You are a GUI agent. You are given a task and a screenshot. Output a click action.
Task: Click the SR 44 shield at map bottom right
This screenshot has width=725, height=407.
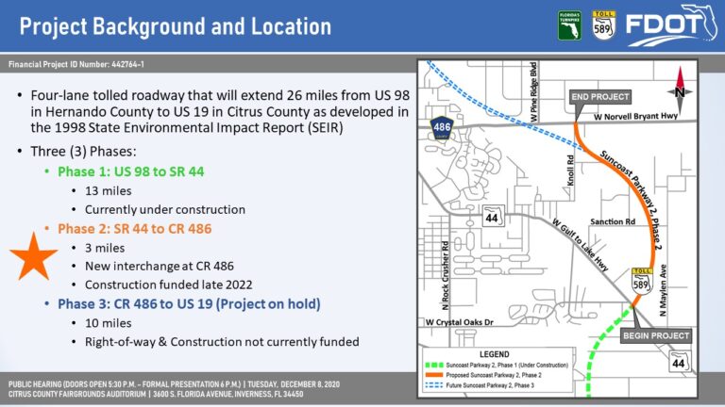(x=679, y=362)
